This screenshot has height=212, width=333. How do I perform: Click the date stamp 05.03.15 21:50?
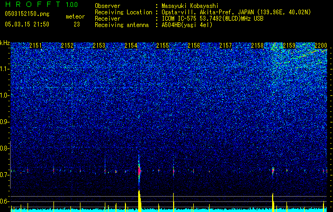point(27,24)
